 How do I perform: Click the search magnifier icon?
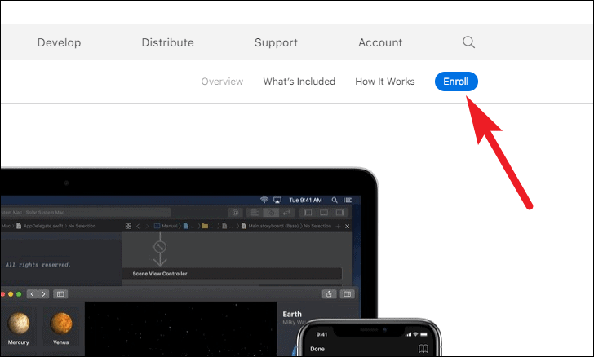point(468,42)
